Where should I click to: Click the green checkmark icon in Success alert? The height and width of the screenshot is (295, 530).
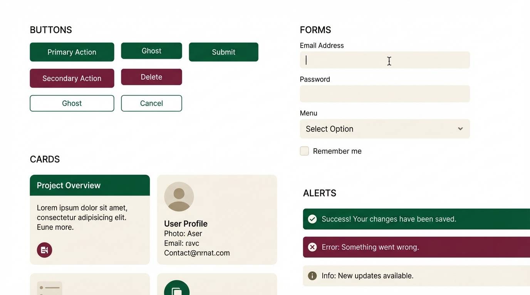(312, 219)
